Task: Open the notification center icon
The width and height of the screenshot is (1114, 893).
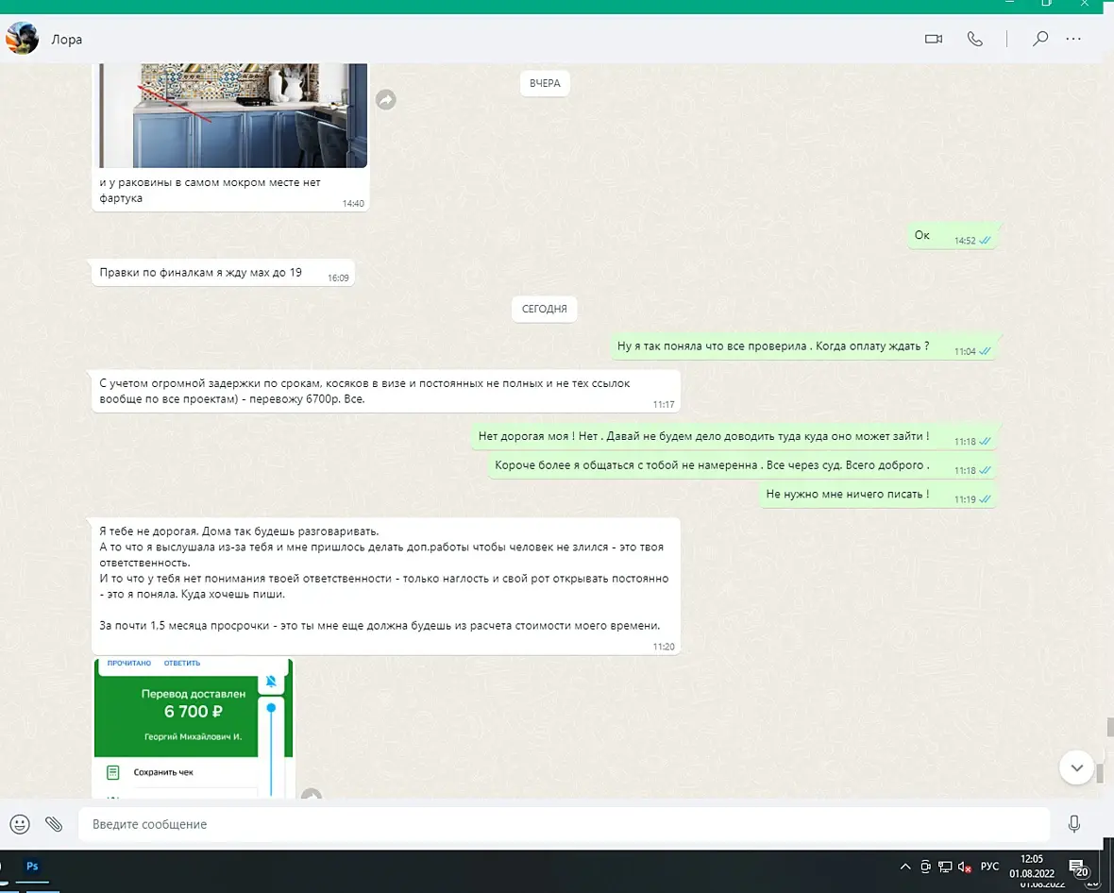Action: point(1078,868)
